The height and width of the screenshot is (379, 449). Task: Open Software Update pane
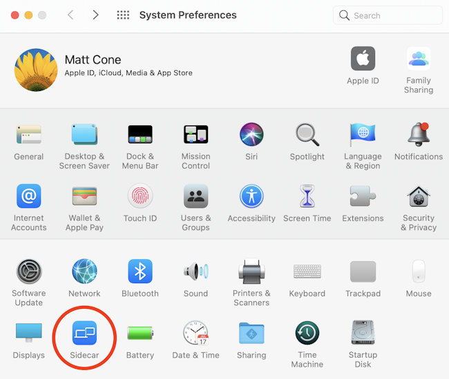[28, 272]
